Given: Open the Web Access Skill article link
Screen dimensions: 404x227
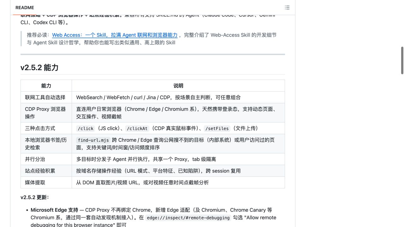Looking at the screenshot, I should tap(115, 35).
